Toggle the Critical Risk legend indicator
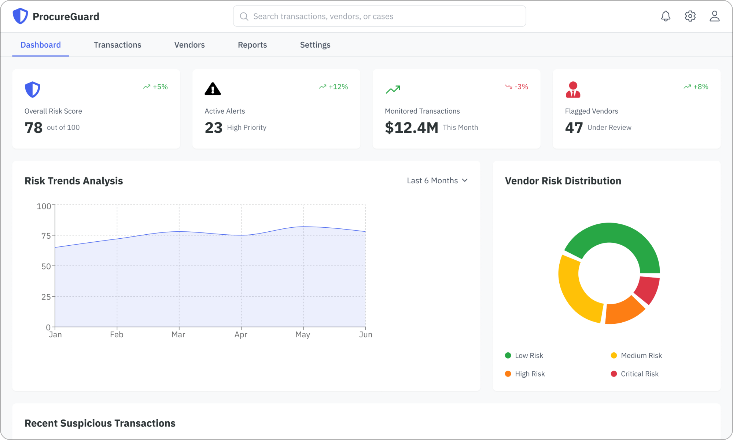733x440 pixels. coord(614,374)
